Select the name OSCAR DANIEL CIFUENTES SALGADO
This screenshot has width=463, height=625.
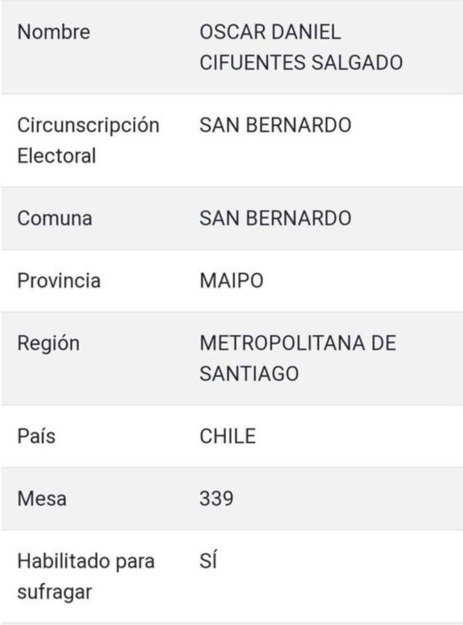coord(301,48)
